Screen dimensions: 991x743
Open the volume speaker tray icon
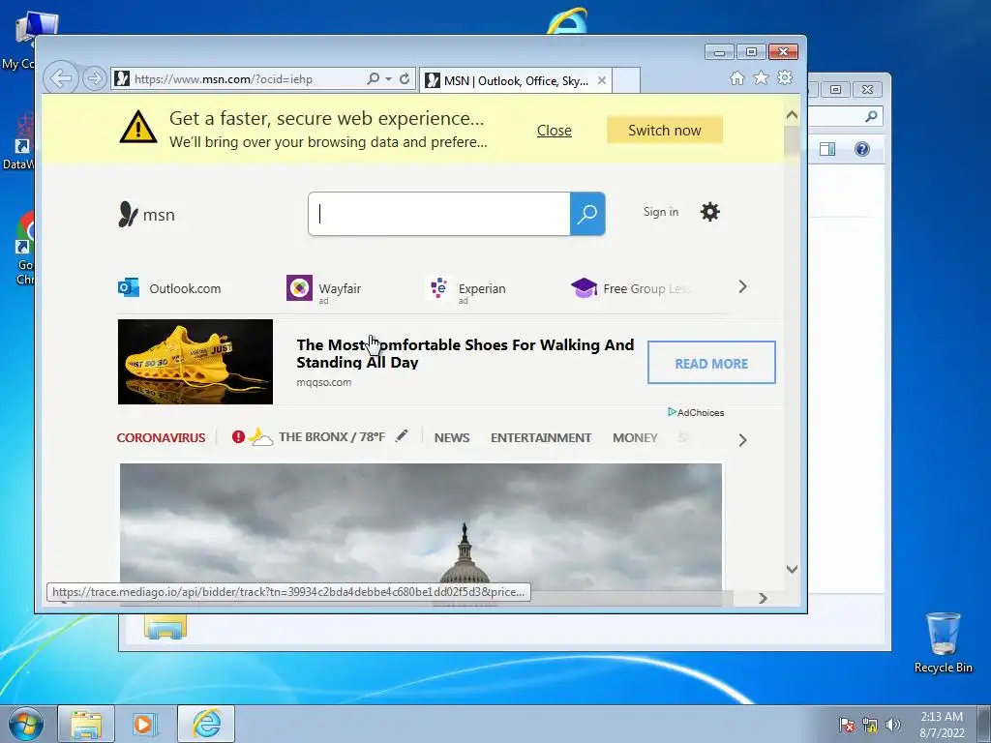click(x=893, y=725)
